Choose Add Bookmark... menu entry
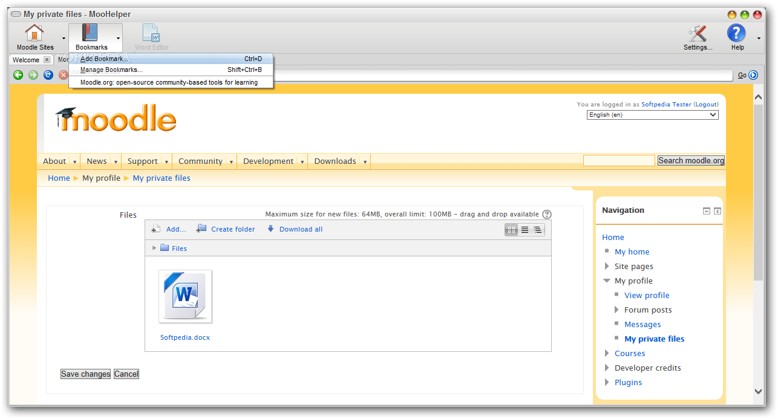This screenshot has width=778, height=419. [171, 59]
